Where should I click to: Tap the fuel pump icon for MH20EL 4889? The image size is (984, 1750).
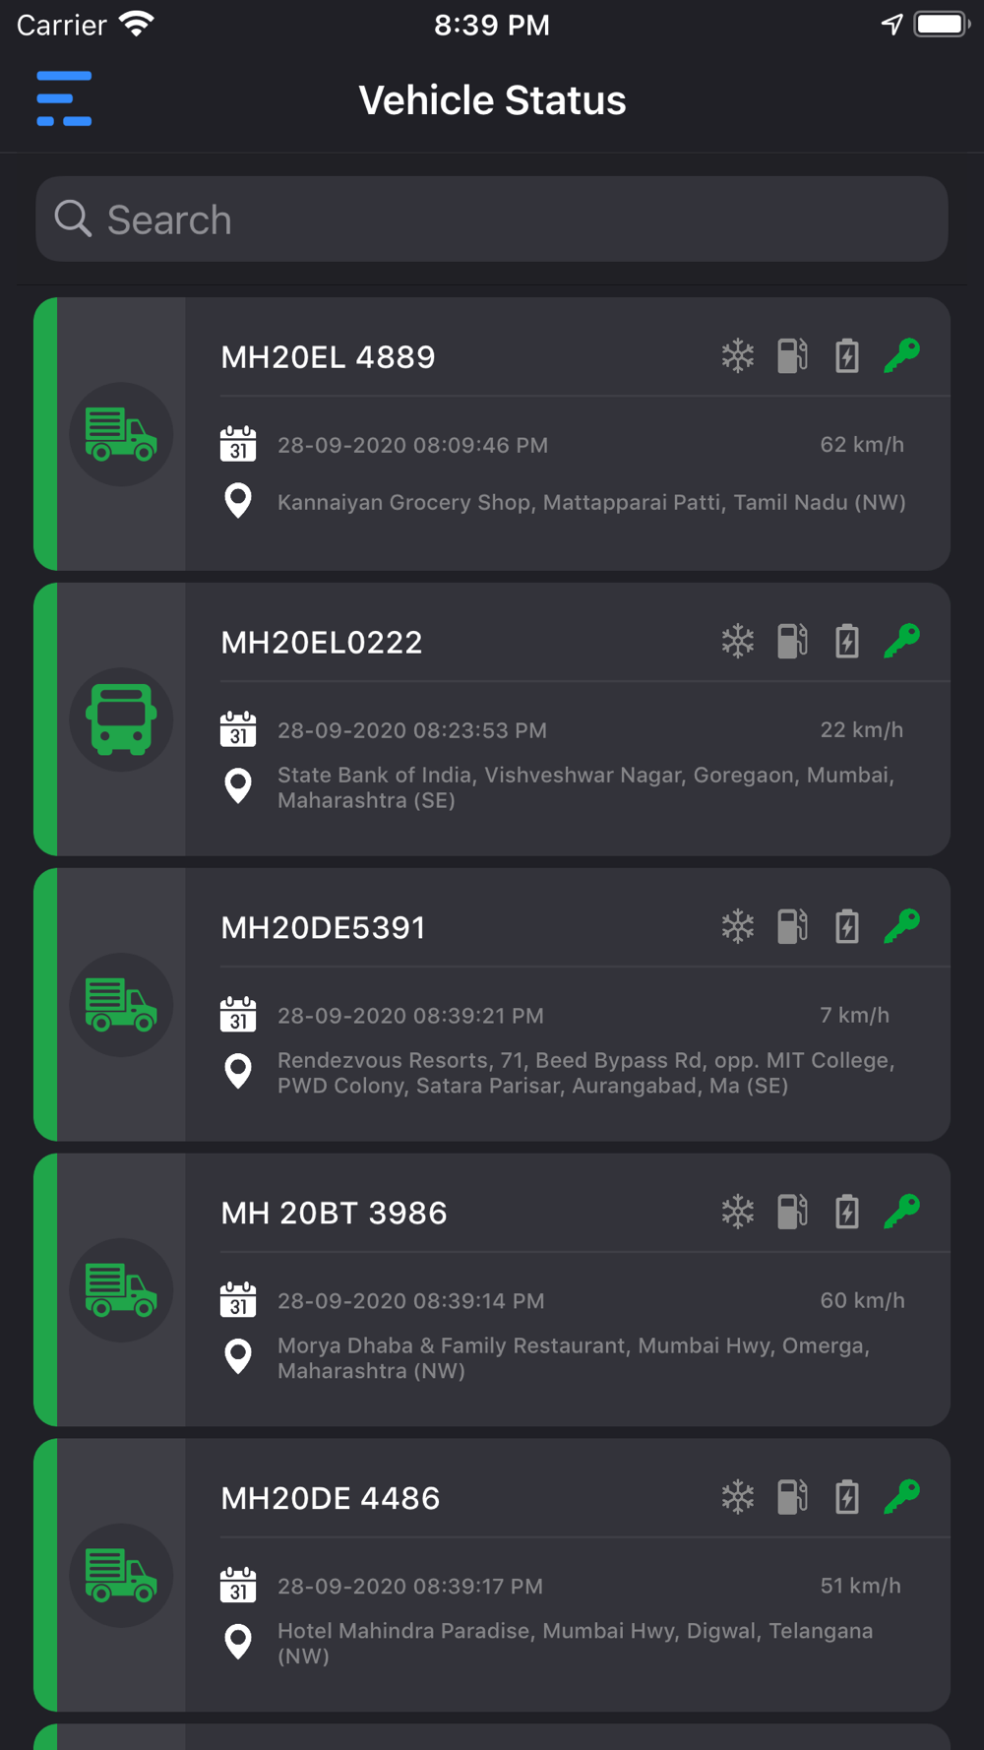[x=792, y=355]
